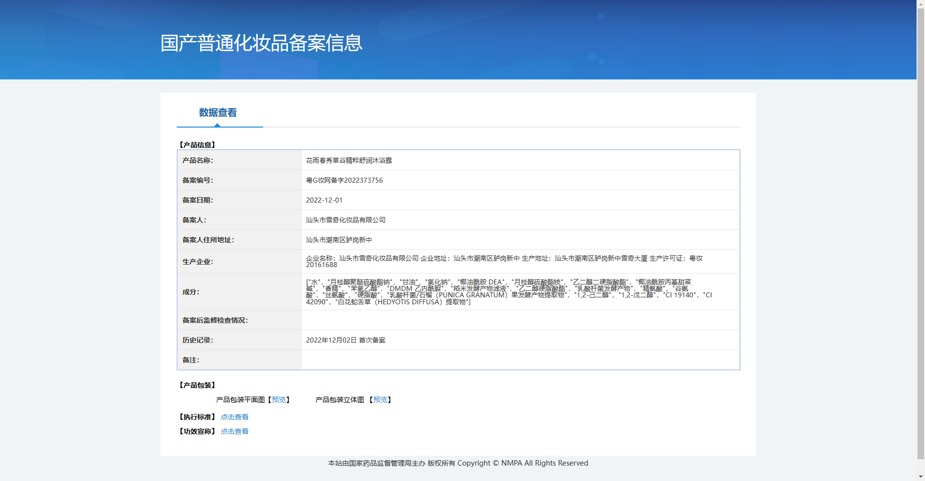925x481 pixels.
Task: Click the scrollbar down arrow
Action: (921, 477)
